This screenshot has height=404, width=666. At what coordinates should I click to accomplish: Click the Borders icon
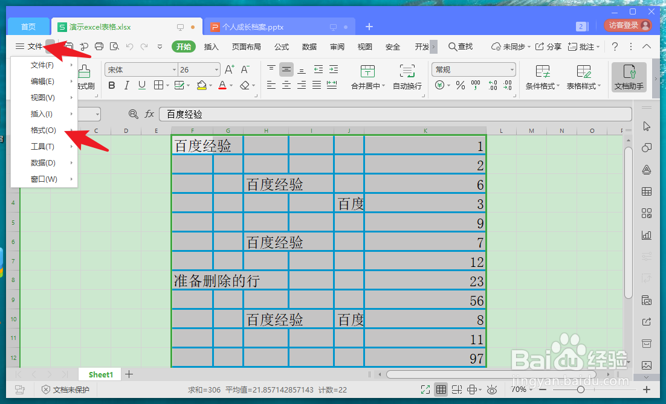(158, 85)
